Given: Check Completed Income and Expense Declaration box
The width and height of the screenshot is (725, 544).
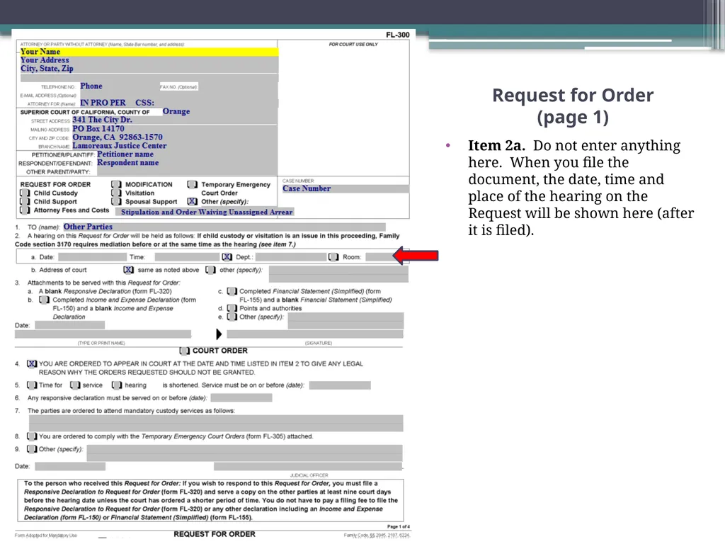Looking at the screenshot, I should coord(44,300).
